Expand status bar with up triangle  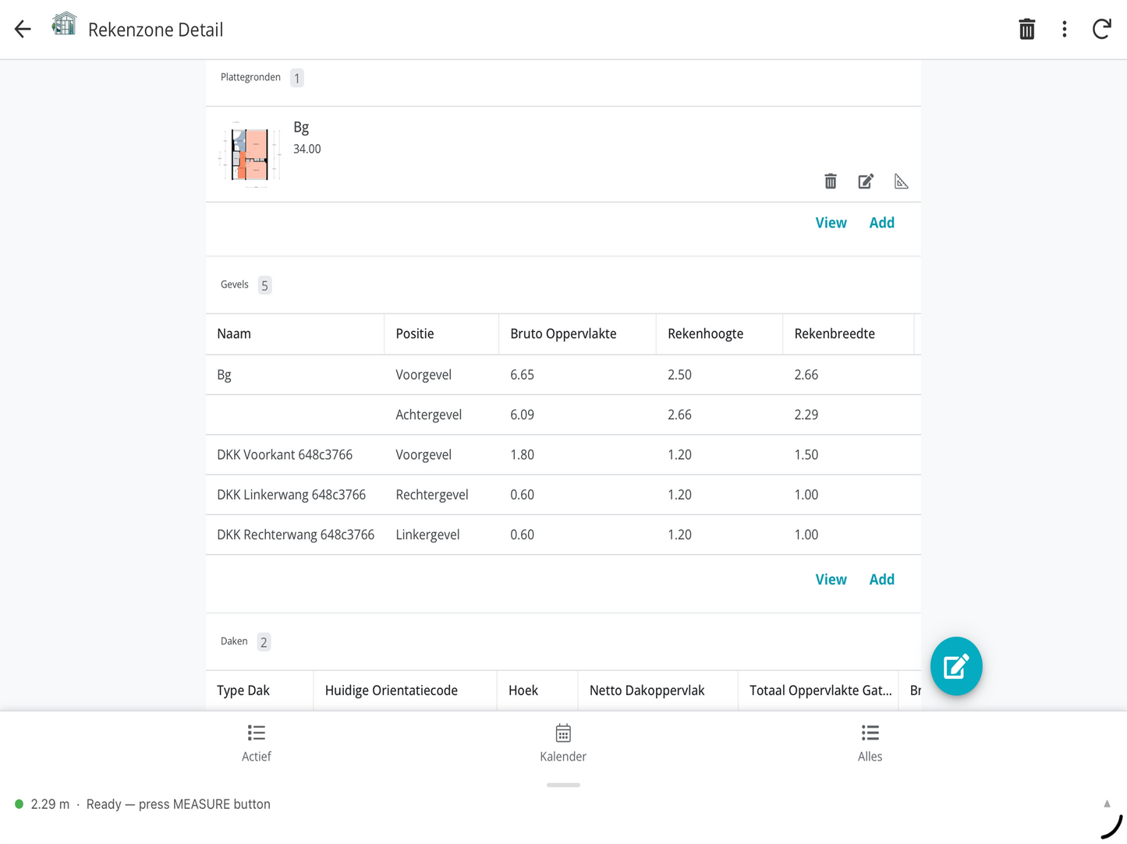point(1107,803)
